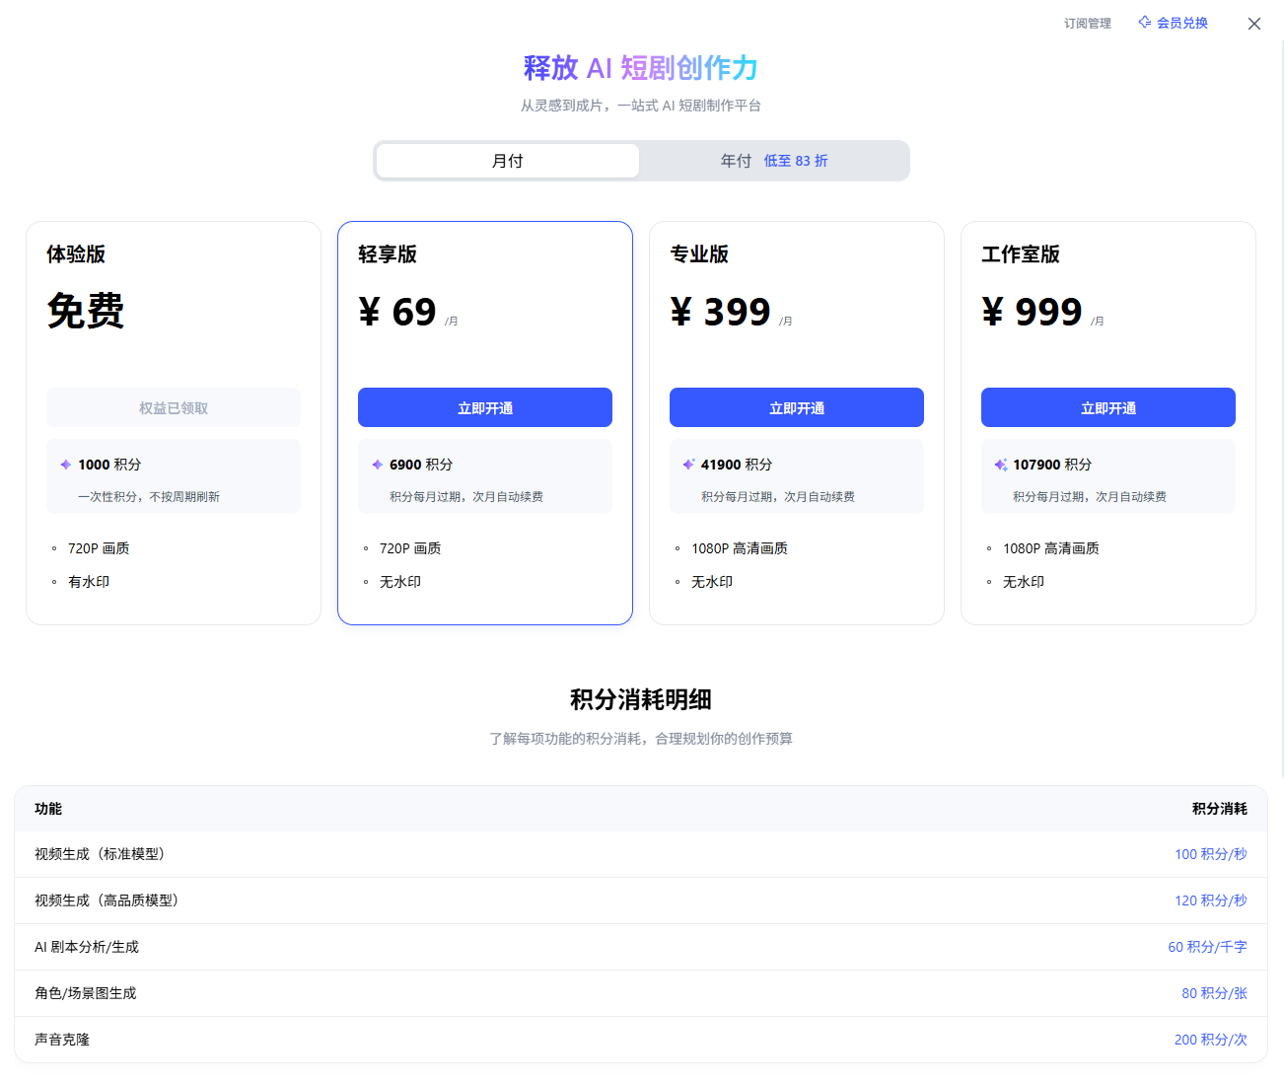
Task: Click 有水印 feature in 体验版
Action: click(89, 582)
